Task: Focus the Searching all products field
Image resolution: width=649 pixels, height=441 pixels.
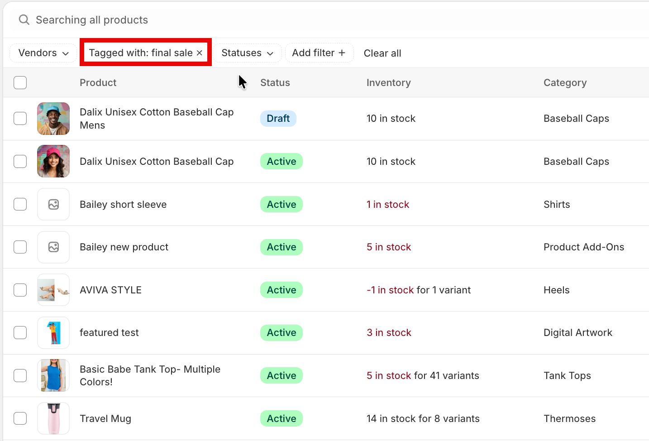Action: point(272,20)
